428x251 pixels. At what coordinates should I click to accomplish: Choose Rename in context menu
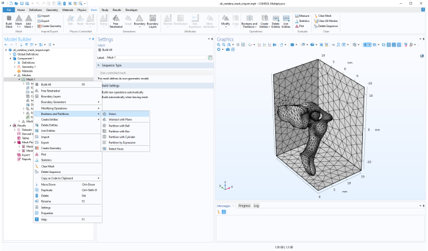68,201
